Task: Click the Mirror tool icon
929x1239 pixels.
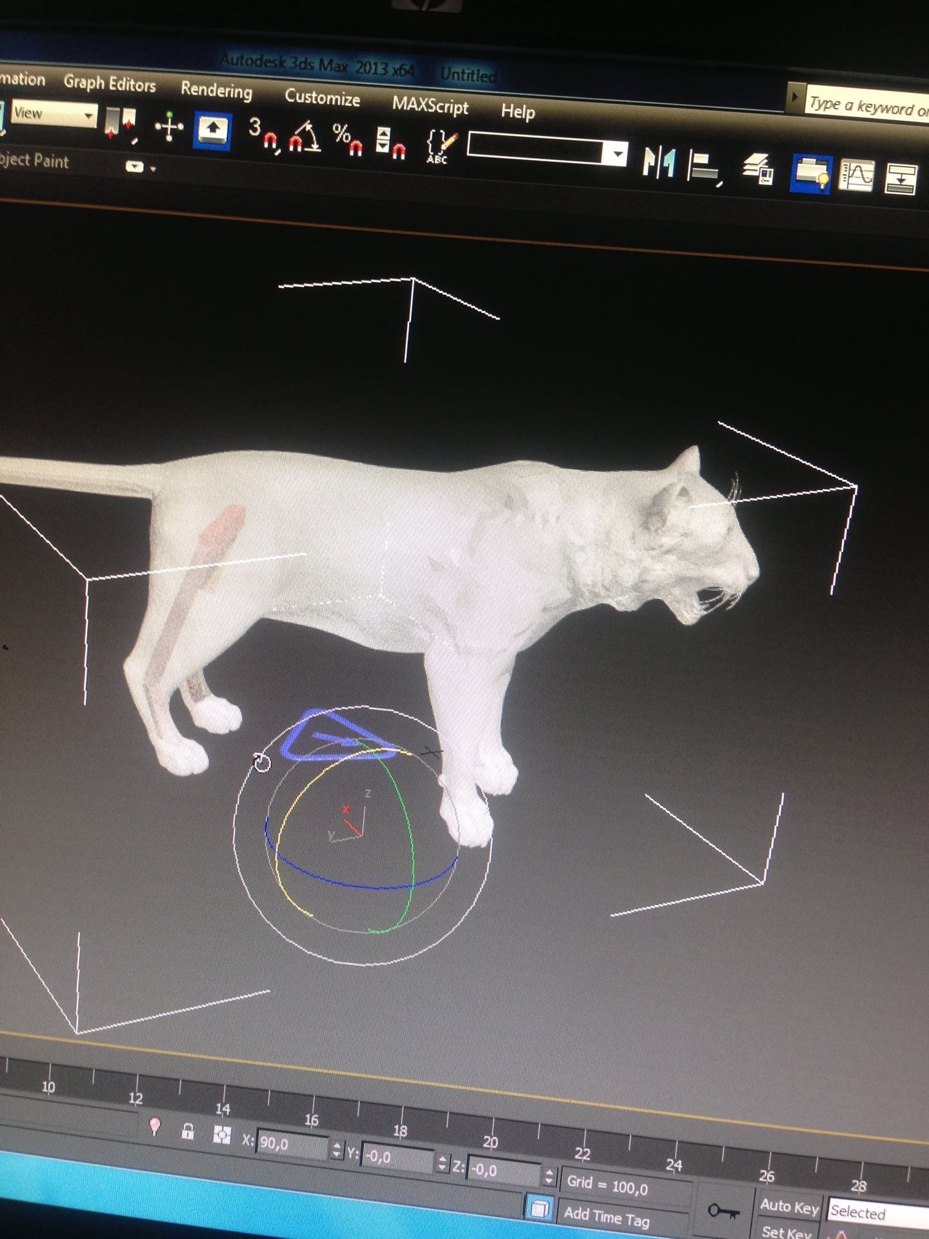Action: click(x=658, y=161)
